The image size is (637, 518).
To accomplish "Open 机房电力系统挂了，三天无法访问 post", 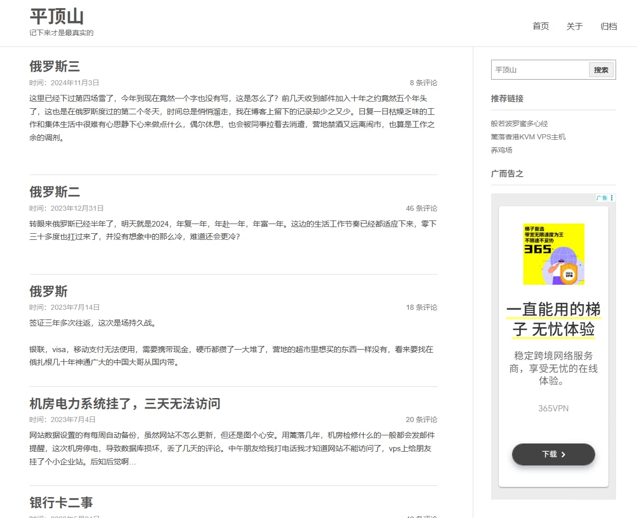I will pyautogui.click(x=125, y=404).
